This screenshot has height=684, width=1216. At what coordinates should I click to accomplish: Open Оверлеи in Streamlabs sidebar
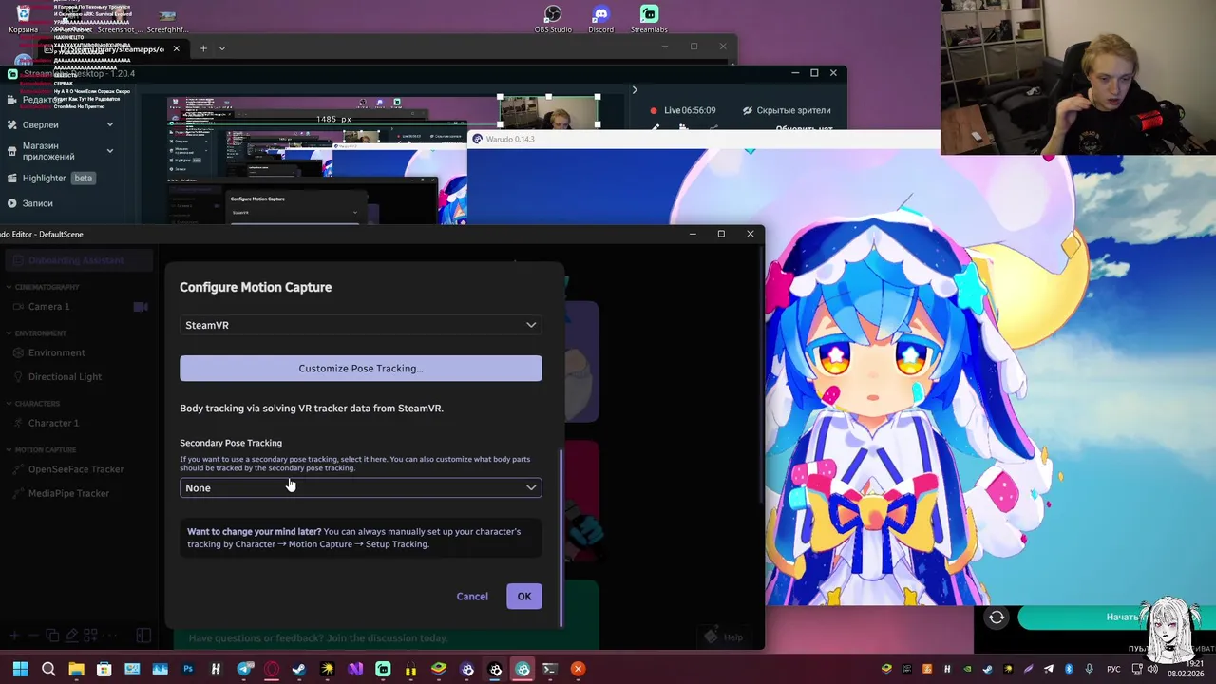click(40, 124)
